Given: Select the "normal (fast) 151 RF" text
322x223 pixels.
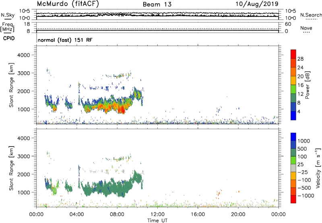Looking at the screenshot, I should point(65,40).
